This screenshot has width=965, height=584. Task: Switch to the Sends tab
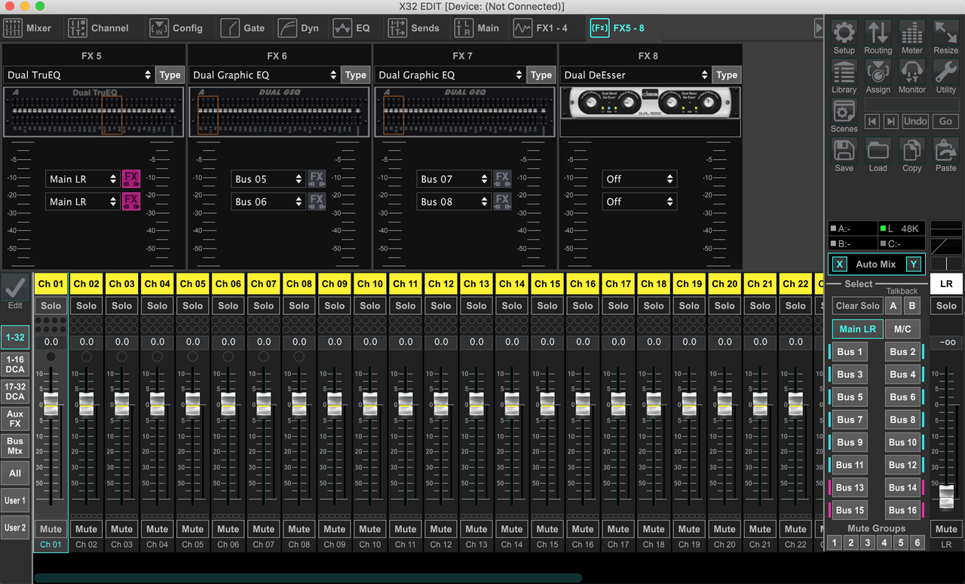tap(414, 28)
